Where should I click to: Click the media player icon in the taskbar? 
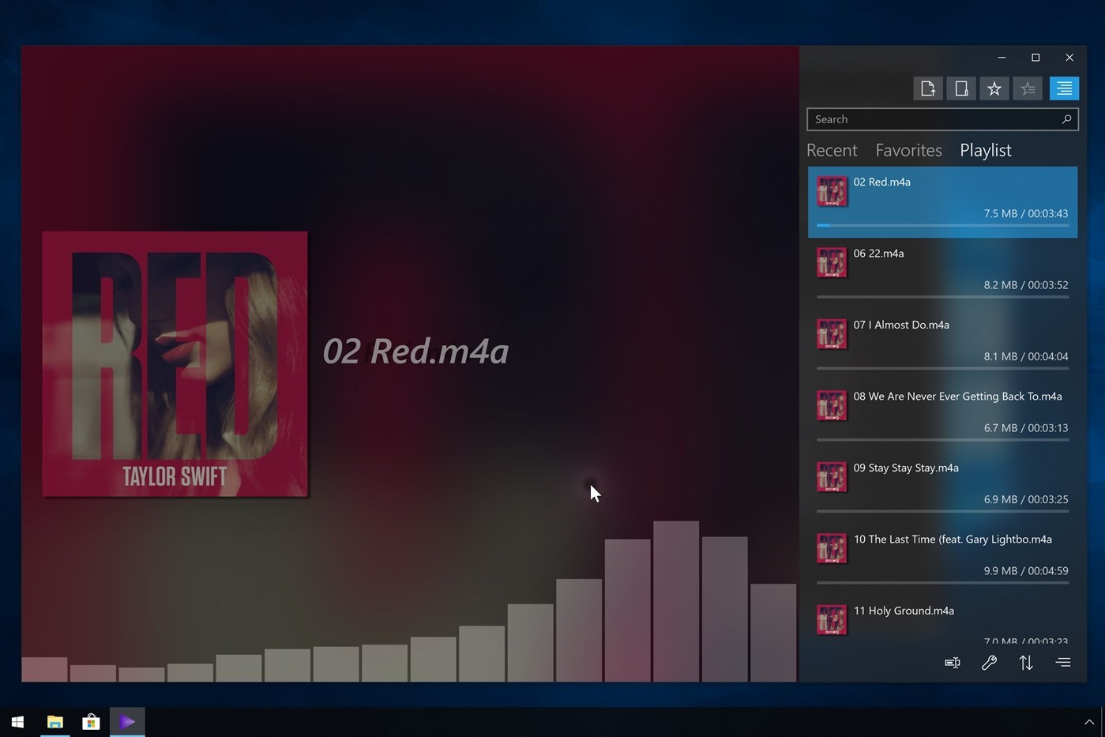127,722
